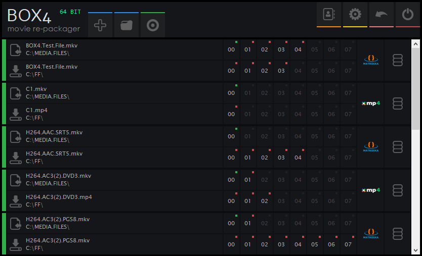The image size is (422, 256).
Task: Open the folder browse icon
Action: pos(126,25)
